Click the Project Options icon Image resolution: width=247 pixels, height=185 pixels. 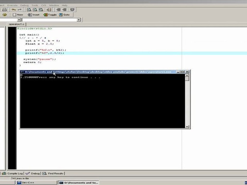pyautogui.click(x=72, y=10)
